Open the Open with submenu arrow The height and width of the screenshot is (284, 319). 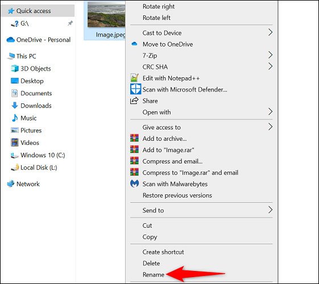pos(270,111)
